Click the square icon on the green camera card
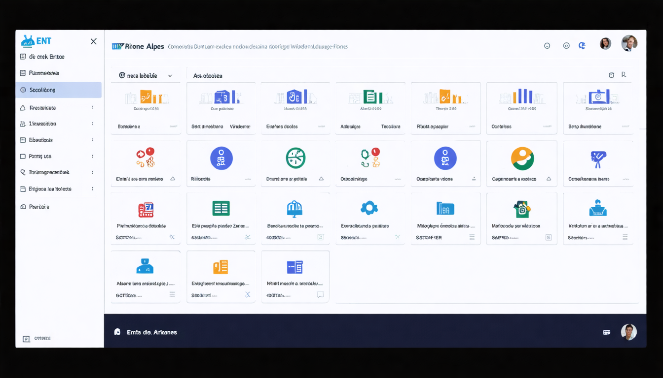Screen dimensions: 663x378 pyautogui.click(x=549, y=237)
